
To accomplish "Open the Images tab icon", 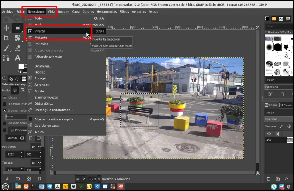I will click(x=24, y=78).
